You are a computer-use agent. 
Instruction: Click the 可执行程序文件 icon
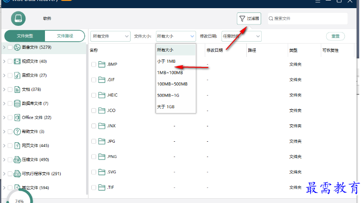click(x=17, y=174)
